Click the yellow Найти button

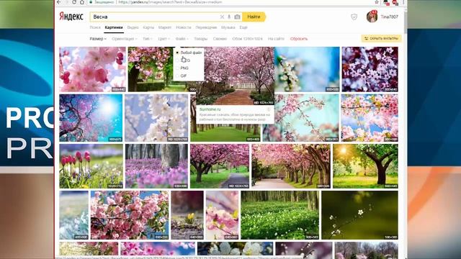(x=254, y=17)
